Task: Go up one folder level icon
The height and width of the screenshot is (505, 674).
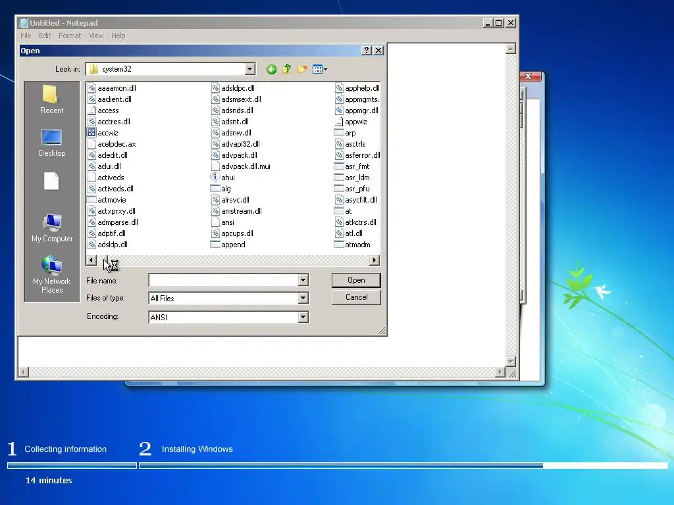Action: tap(287, 69)
